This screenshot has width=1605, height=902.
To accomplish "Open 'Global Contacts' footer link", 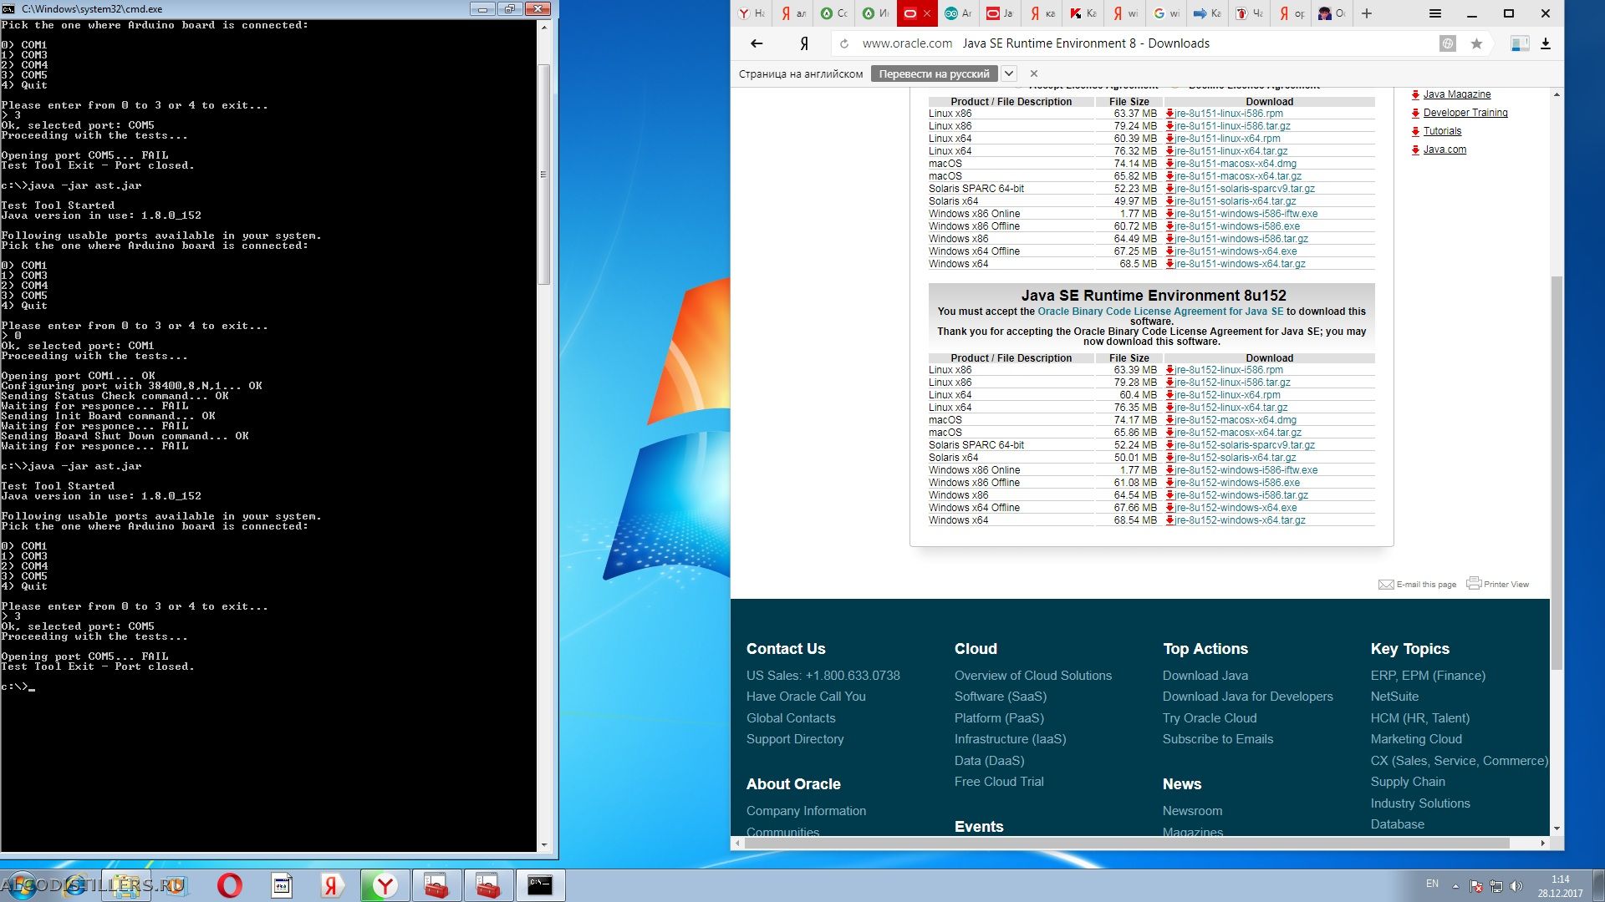I will point(790,718).
